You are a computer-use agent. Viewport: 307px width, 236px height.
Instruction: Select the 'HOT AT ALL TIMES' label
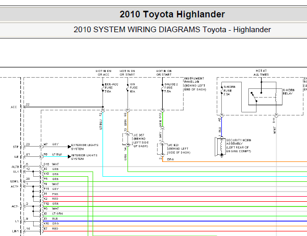261,73
